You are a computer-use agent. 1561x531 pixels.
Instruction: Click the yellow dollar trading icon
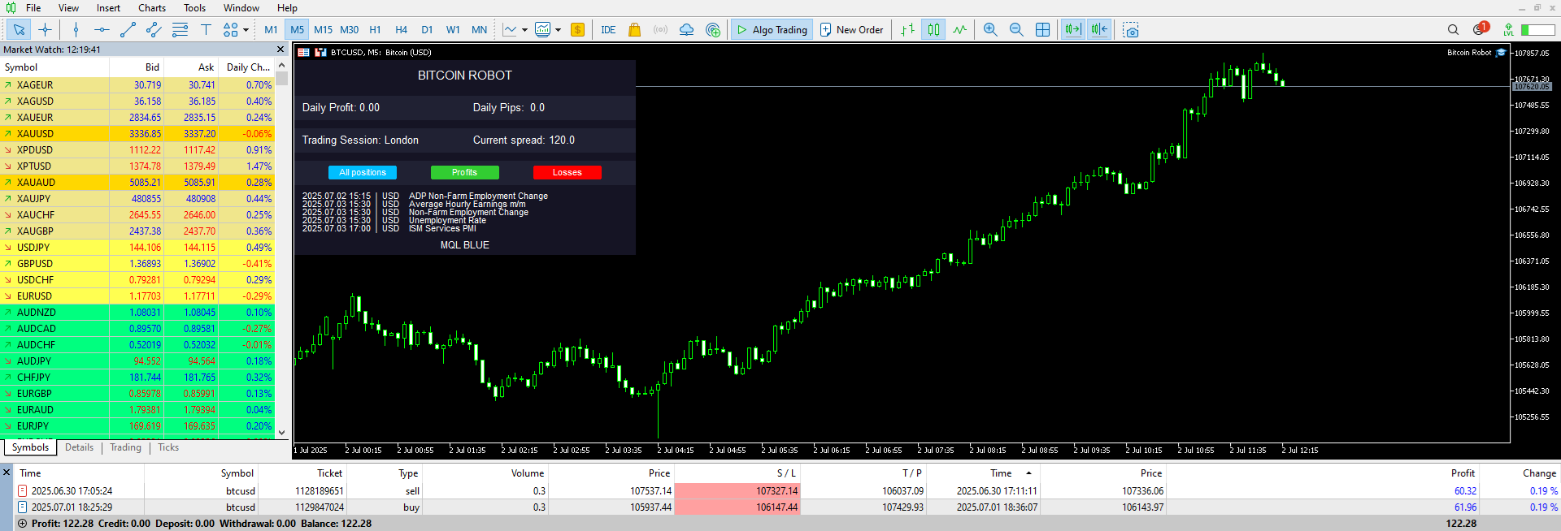577,30
